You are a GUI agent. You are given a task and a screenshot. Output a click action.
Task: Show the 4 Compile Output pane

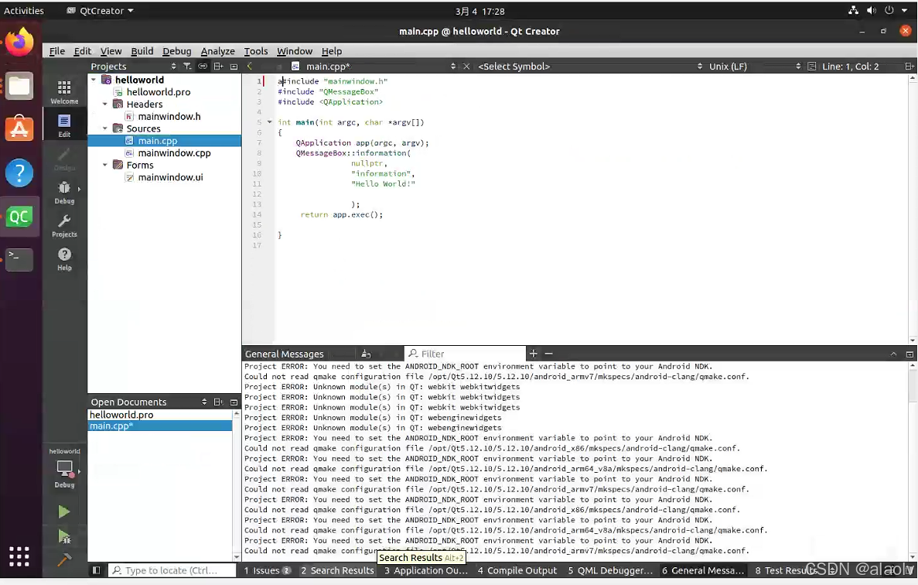(x=517, y=570)
